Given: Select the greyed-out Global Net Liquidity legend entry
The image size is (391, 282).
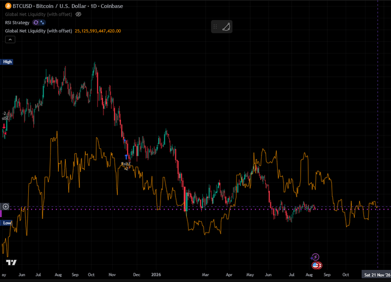Looking at the screenshot, I should pos(39,14).
